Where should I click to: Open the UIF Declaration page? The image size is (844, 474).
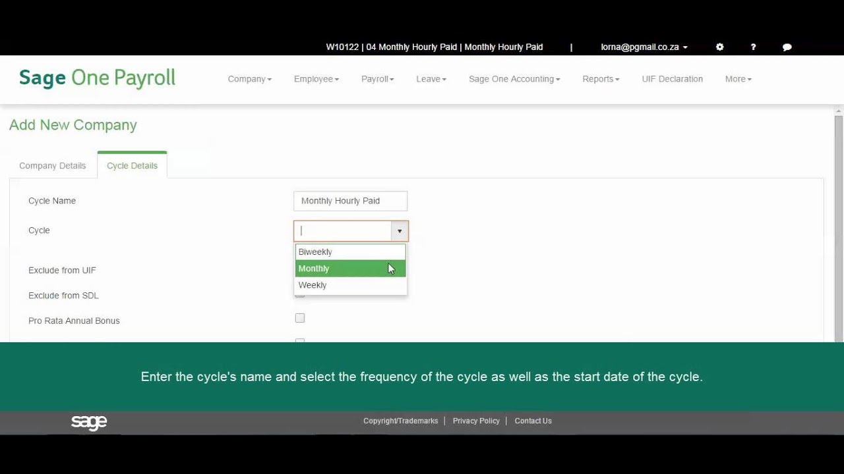click(672, 79)
